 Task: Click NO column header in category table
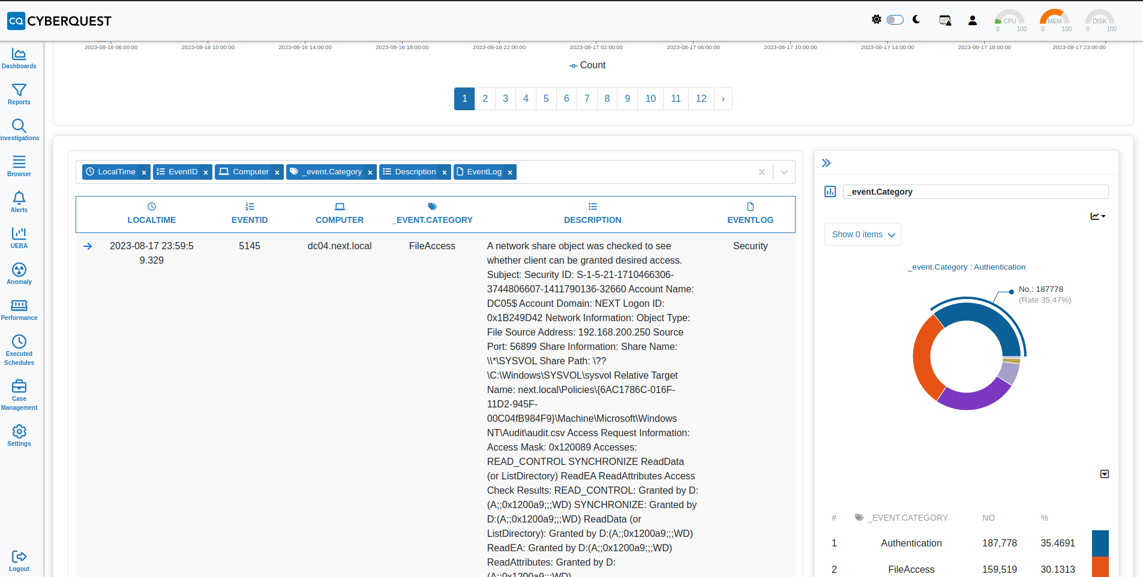(989, 518)
